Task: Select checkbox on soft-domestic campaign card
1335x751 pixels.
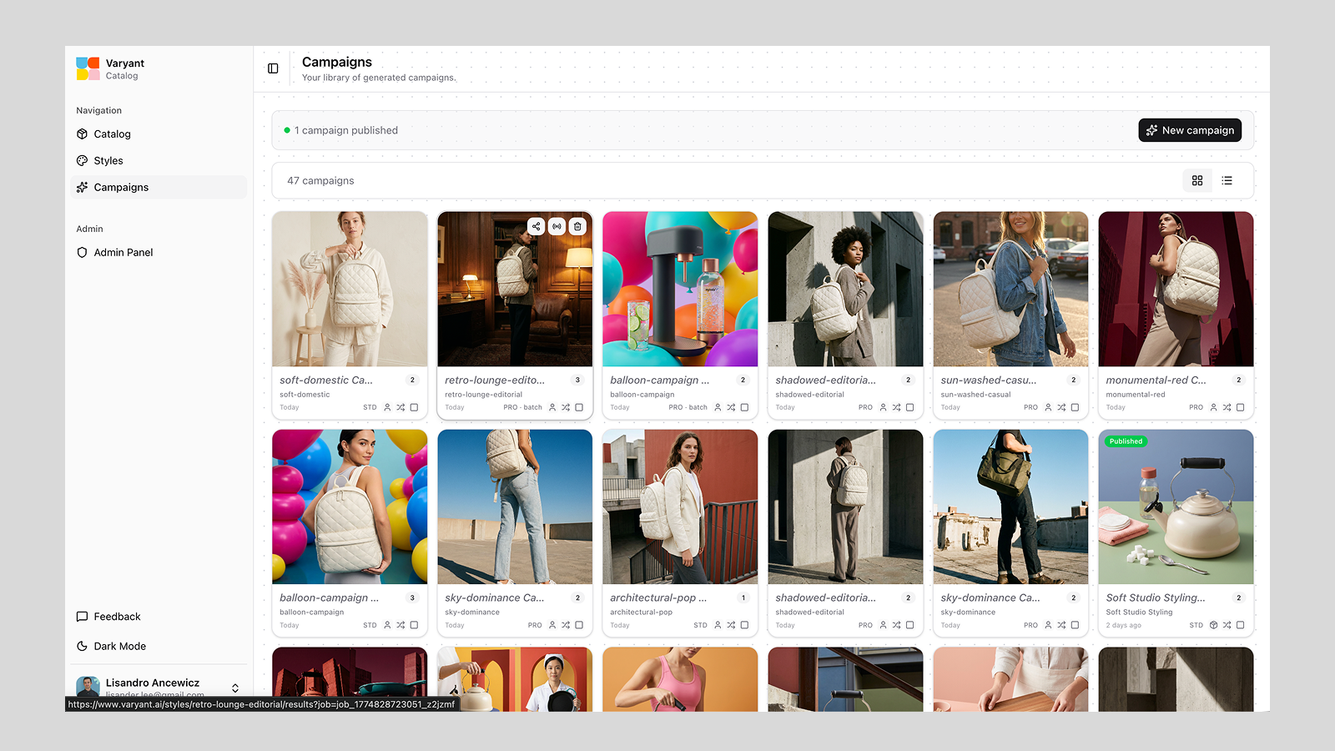Action: click(x=414, y=407)
